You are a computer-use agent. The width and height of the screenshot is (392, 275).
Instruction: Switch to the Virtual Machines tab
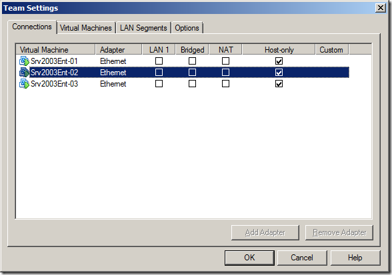[86, 28]
